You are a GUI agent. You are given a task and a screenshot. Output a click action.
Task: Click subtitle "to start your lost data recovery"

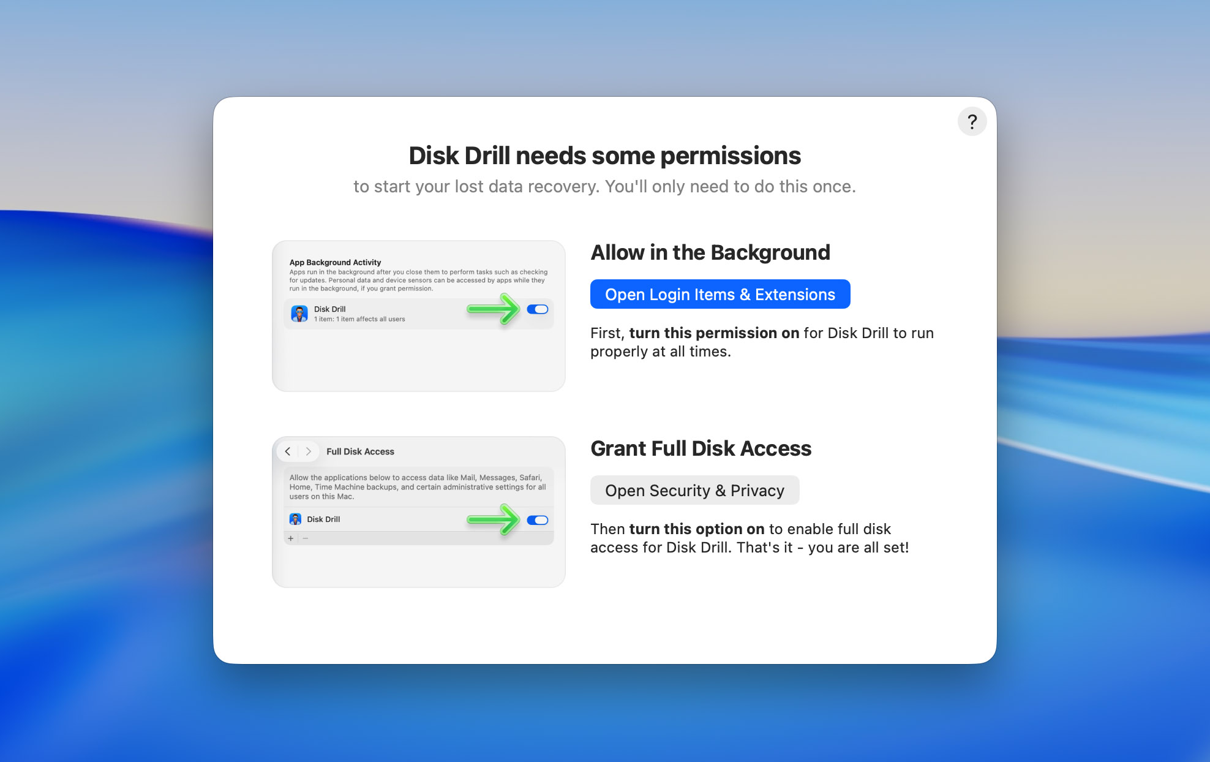click(x=476, y=186)
